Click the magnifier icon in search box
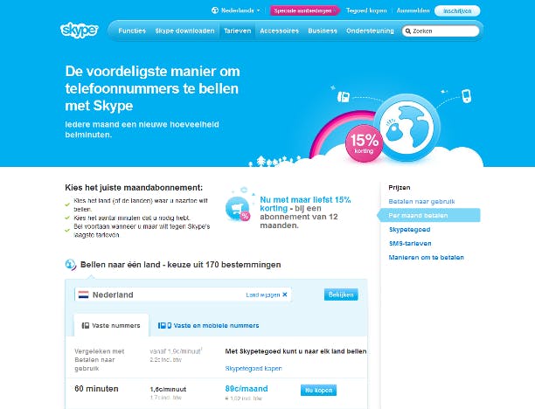The image size is (535, 409). pos(408,31)
